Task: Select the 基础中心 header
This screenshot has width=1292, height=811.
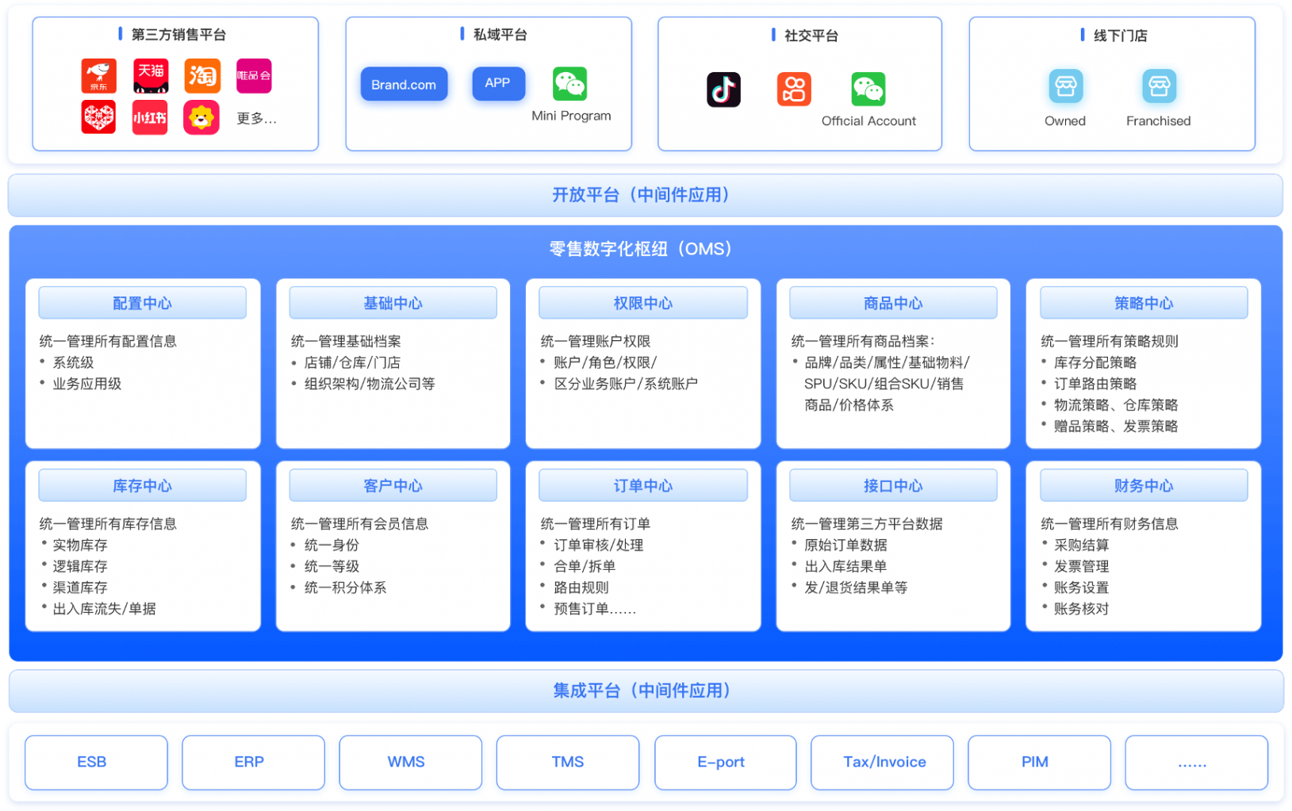Action: point(393,303)
